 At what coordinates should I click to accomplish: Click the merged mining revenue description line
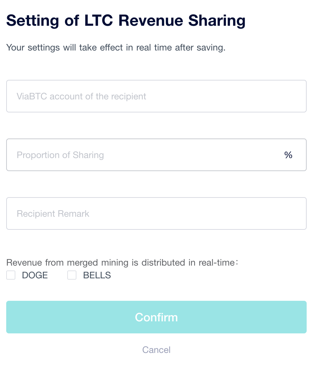tap(122, 263)
